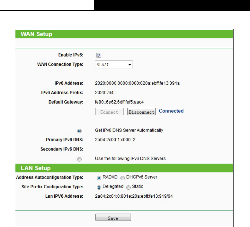Select Static site prefix type

coord(128,188)
